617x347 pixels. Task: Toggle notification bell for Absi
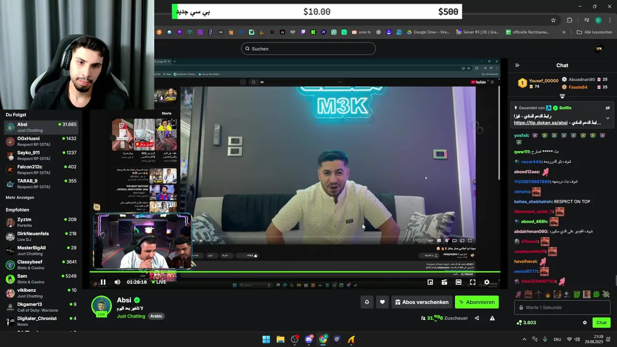367,302
